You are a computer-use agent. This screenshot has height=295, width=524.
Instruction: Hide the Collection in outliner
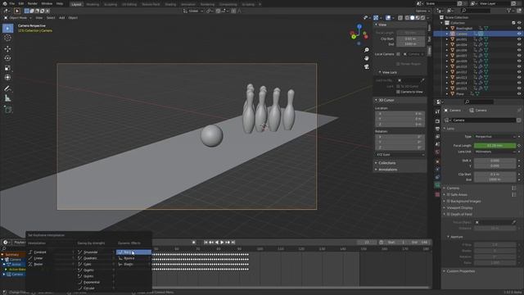point(519,23)
